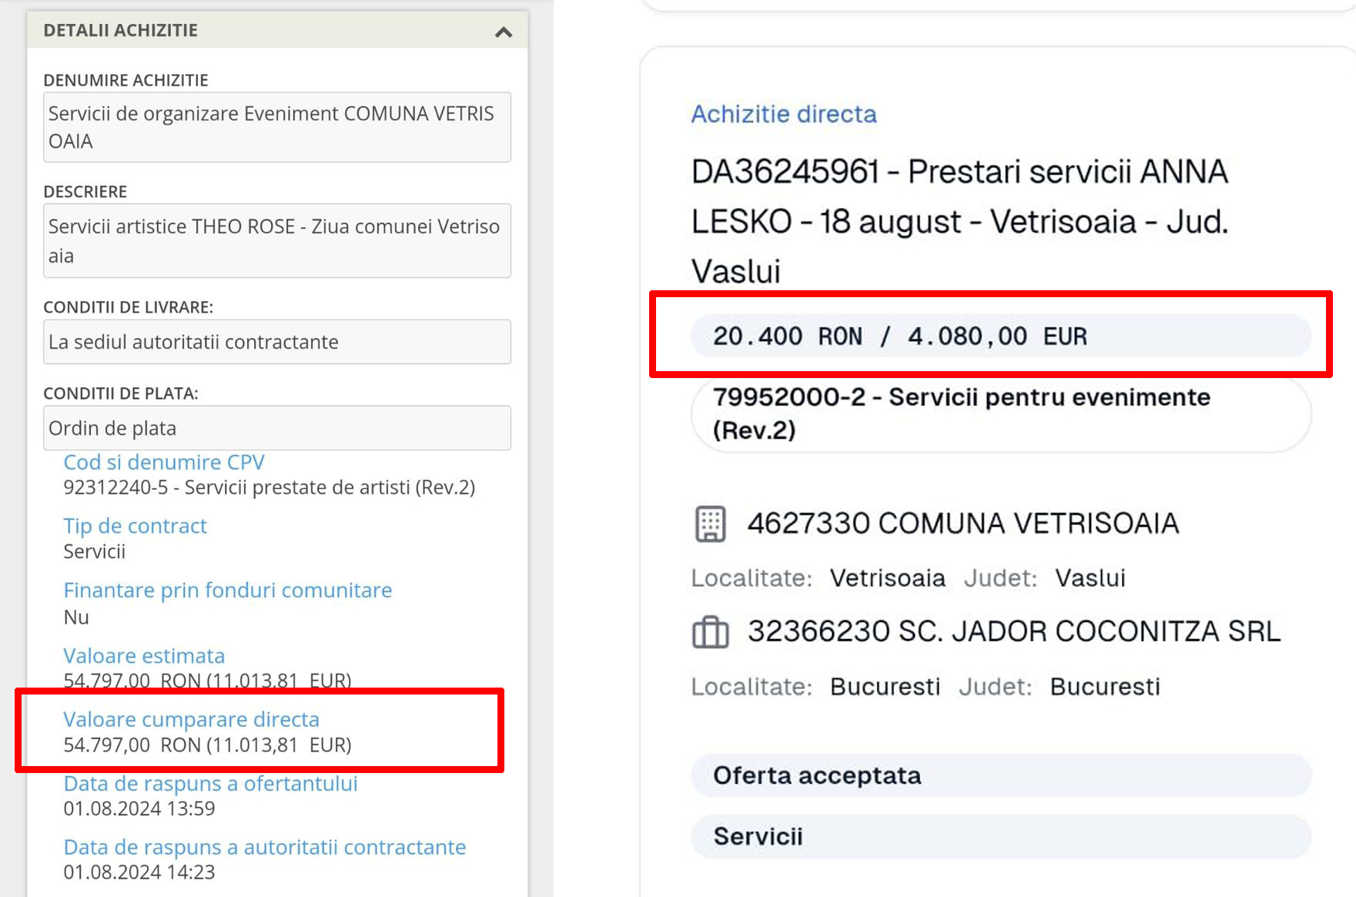Click the building icon beside COMUNA VETRISOAIA

pyautogui.click(x=710, y=524)
